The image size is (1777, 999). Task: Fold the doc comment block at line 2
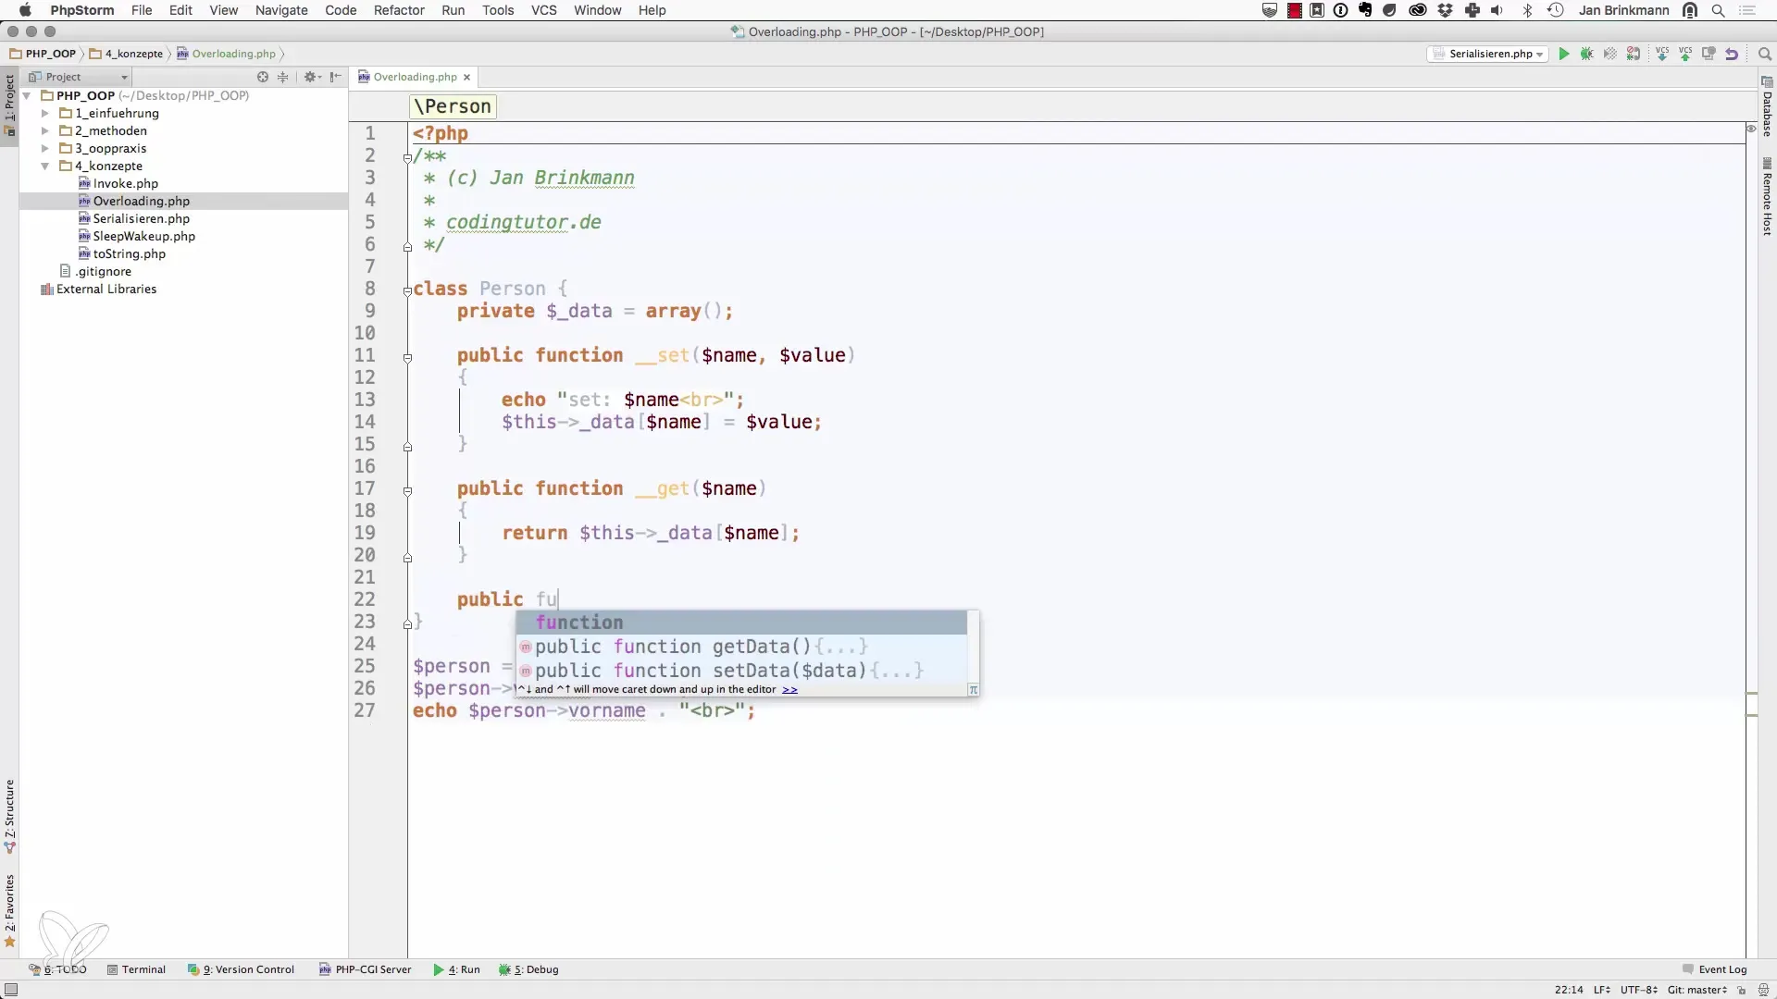[407, 157]
